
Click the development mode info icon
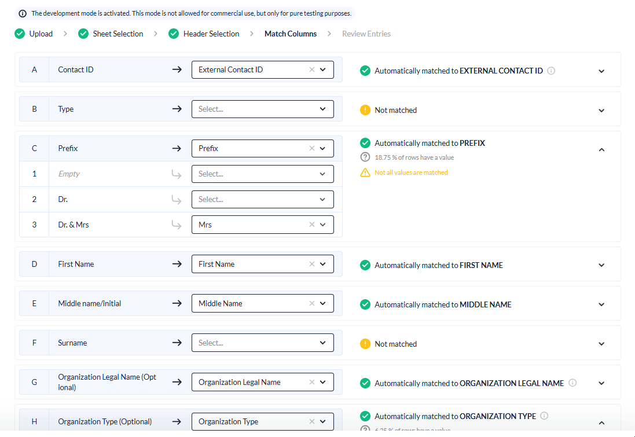pos(23,13)
